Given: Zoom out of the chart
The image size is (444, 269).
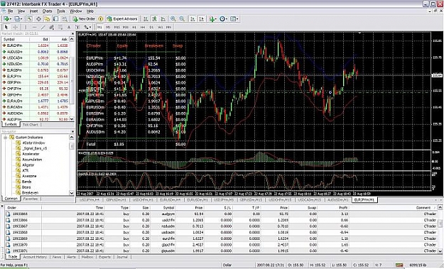Looking at the screenshot, I should pyautogui.click(x=182, y=19).
